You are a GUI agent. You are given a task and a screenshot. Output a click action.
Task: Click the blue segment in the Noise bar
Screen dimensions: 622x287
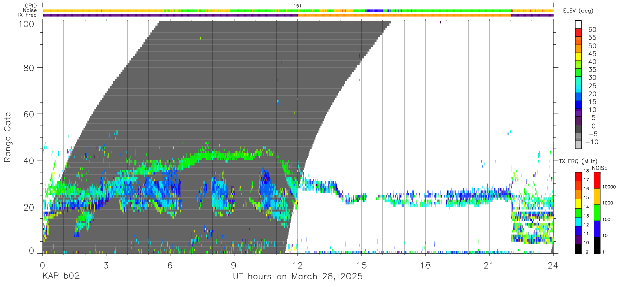(x=374, y=10)
